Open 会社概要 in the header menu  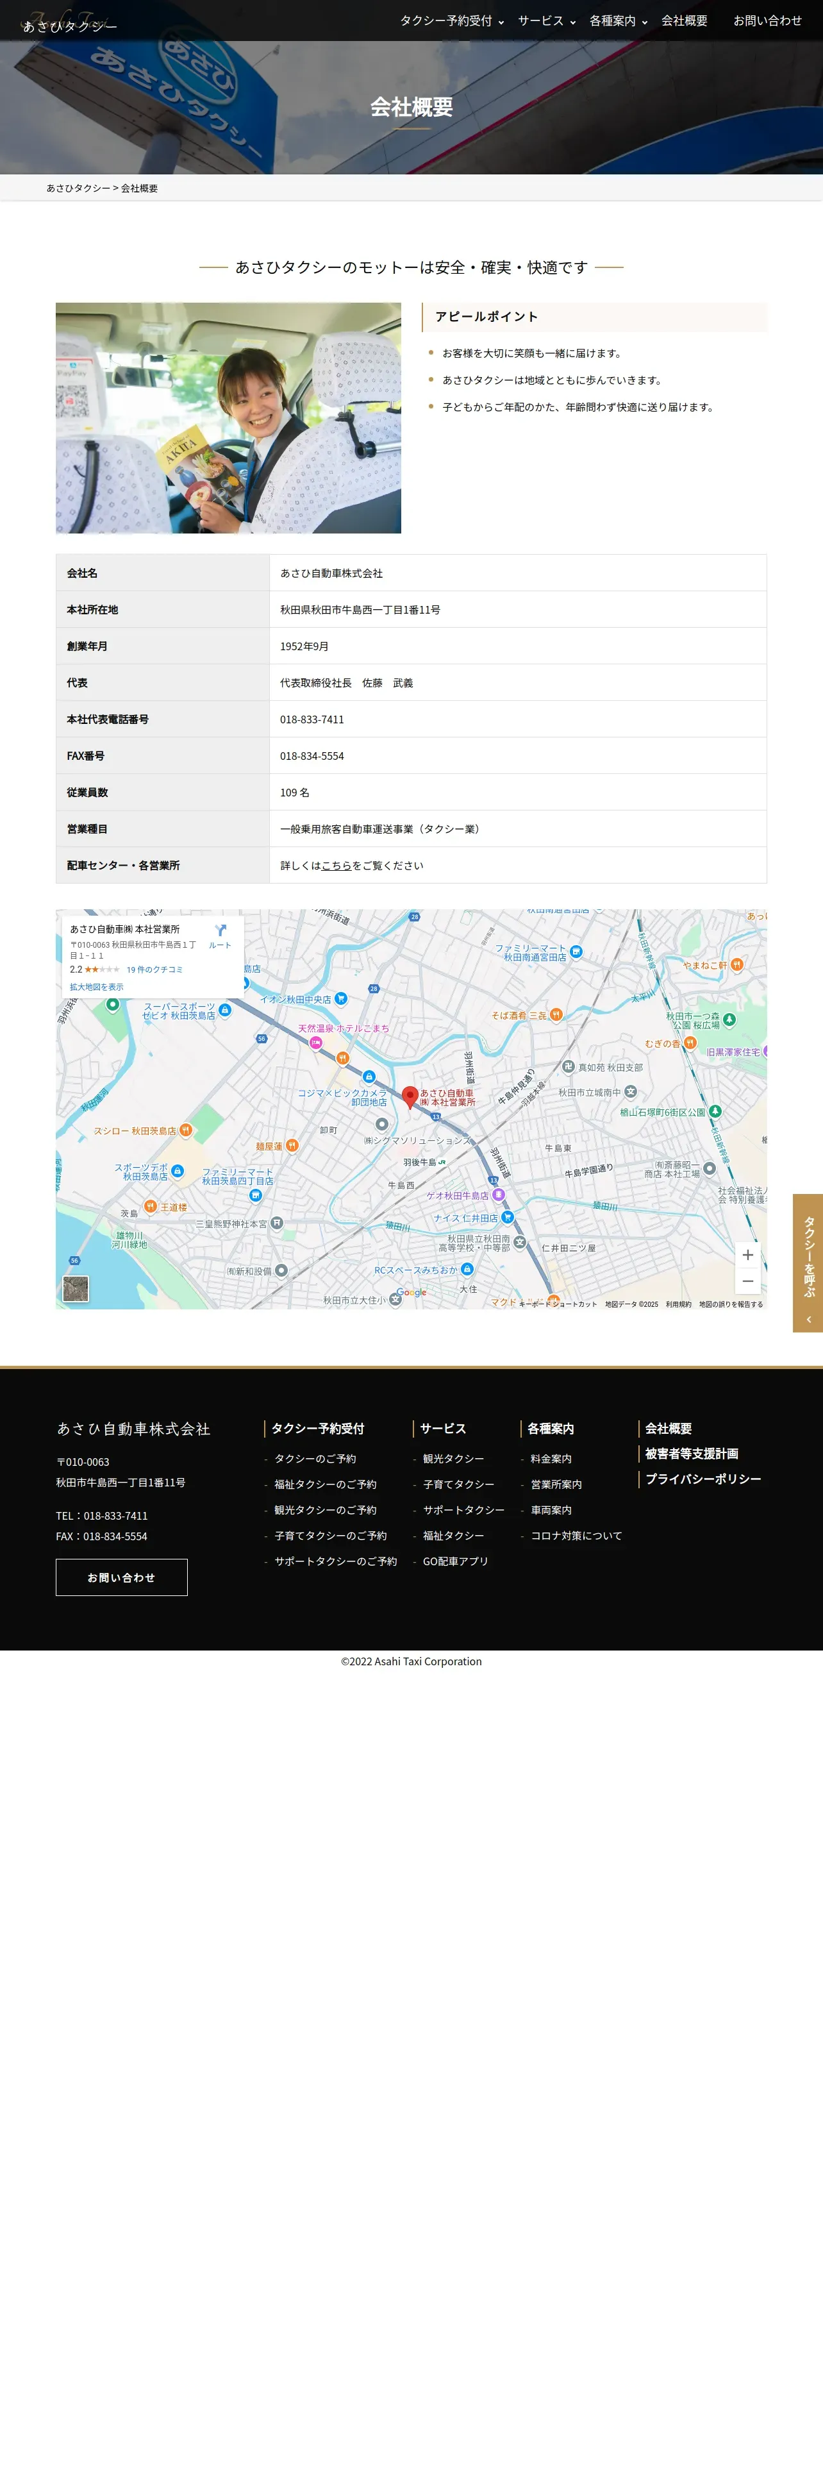point(684,20)
